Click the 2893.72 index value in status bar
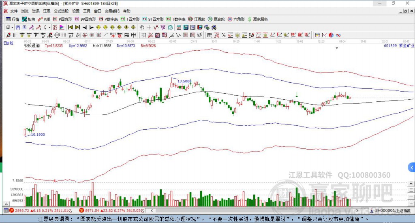 pyautogui.click(x=22, y=210)
